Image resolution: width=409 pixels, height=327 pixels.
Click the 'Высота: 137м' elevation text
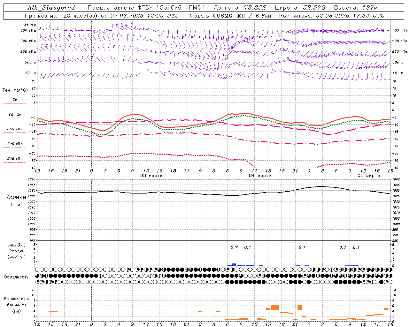click(x=356, y=8)
